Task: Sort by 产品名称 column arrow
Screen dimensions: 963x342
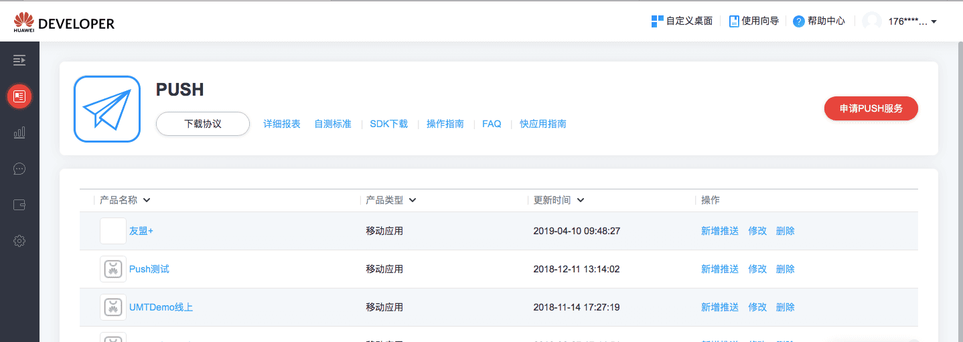Action: 147,200
